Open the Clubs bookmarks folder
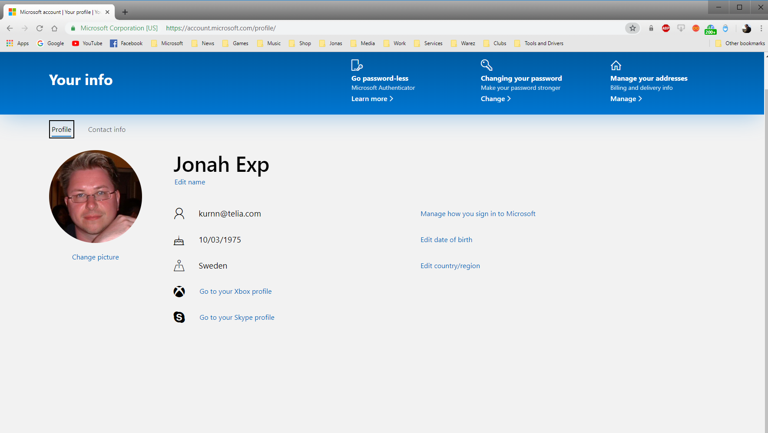Screen dimensions: 768x433 click(495, 43)
